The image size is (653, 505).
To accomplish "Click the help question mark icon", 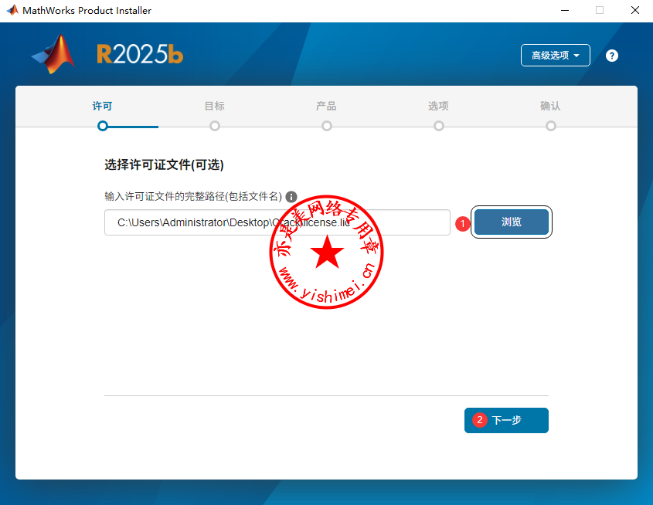I will pyautogui.click(x=612, y=56).
